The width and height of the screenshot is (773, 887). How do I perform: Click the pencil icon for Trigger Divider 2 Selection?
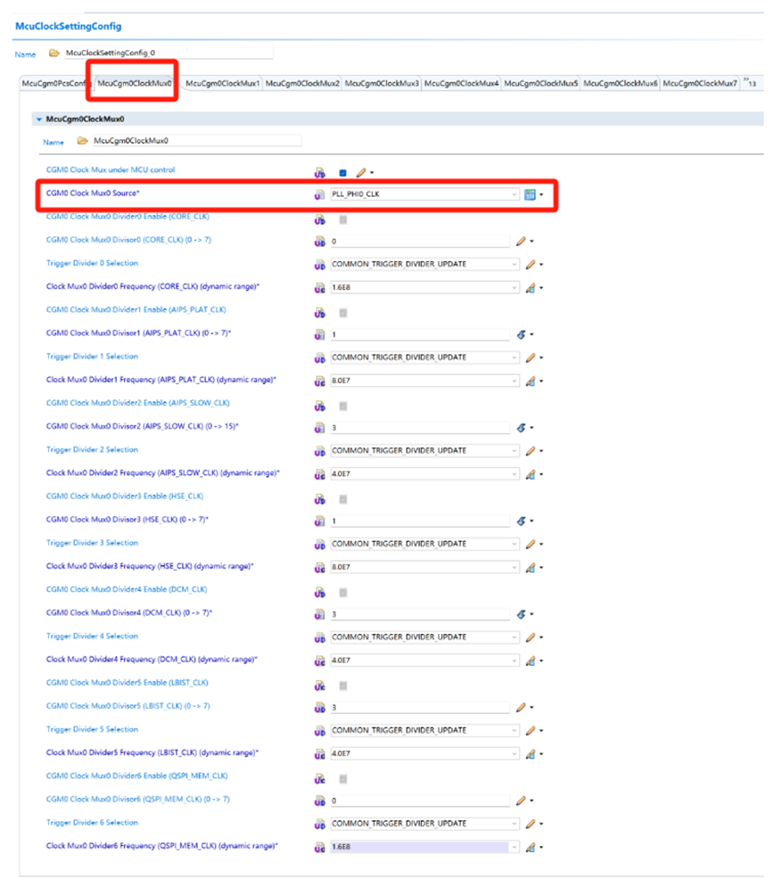(530, 450)
